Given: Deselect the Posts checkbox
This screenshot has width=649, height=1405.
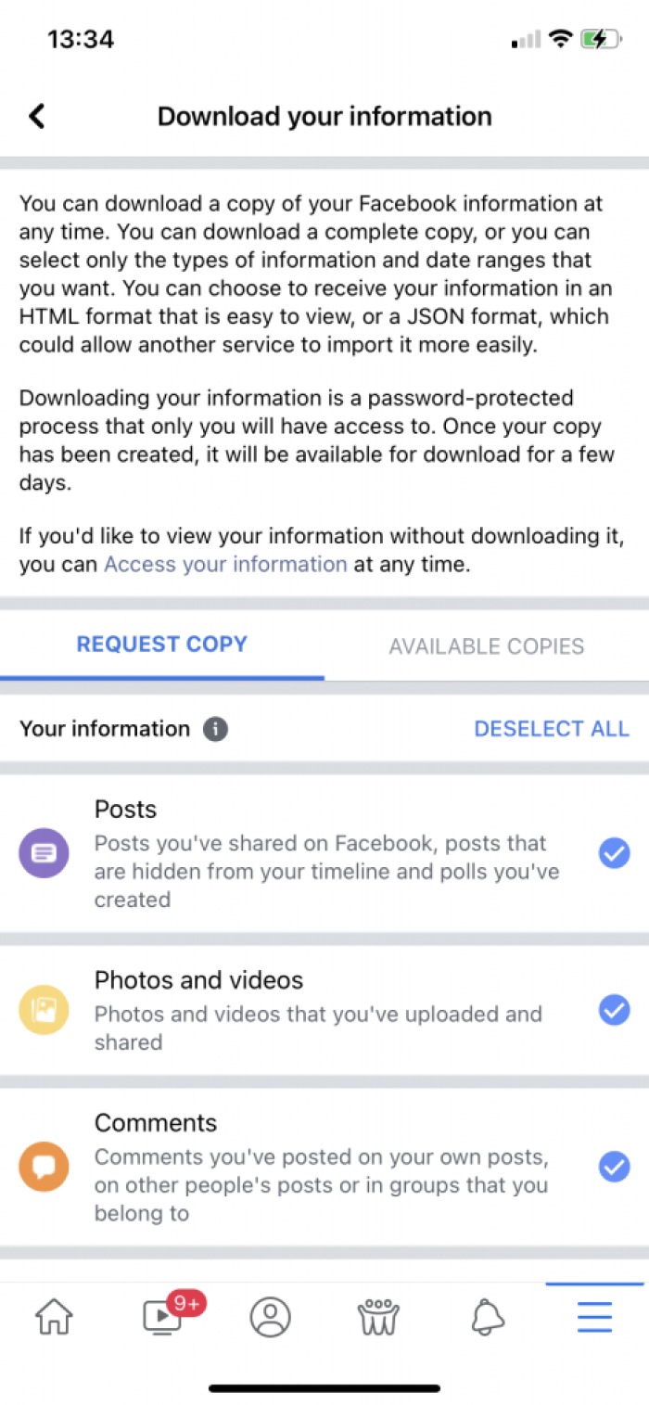Looking at the screenshot, I should click(x=614, y=852).
